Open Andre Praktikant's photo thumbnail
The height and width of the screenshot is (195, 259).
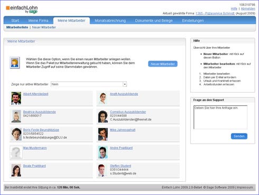click(103, 152)
